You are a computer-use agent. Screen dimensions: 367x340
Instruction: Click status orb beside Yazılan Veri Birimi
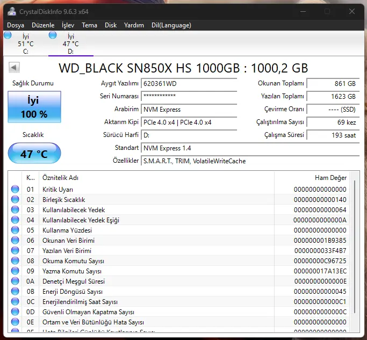(x=15, y=250)
